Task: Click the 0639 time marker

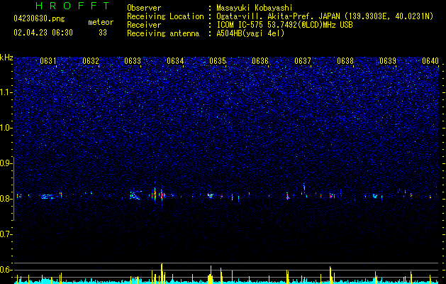Action: tap(388, 61)
